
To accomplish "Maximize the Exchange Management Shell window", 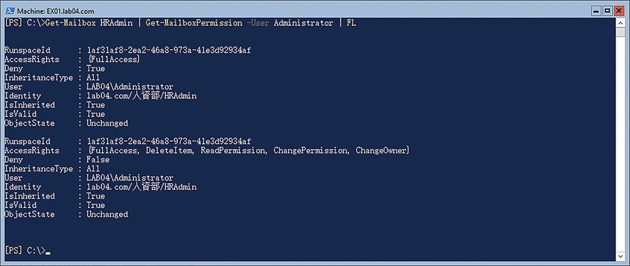I will (607, 11).
